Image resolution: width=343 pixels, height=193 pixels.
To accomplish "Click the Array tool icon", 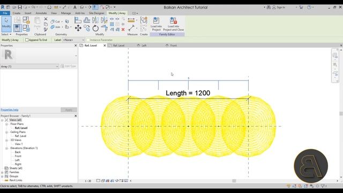I will point(112,24).
